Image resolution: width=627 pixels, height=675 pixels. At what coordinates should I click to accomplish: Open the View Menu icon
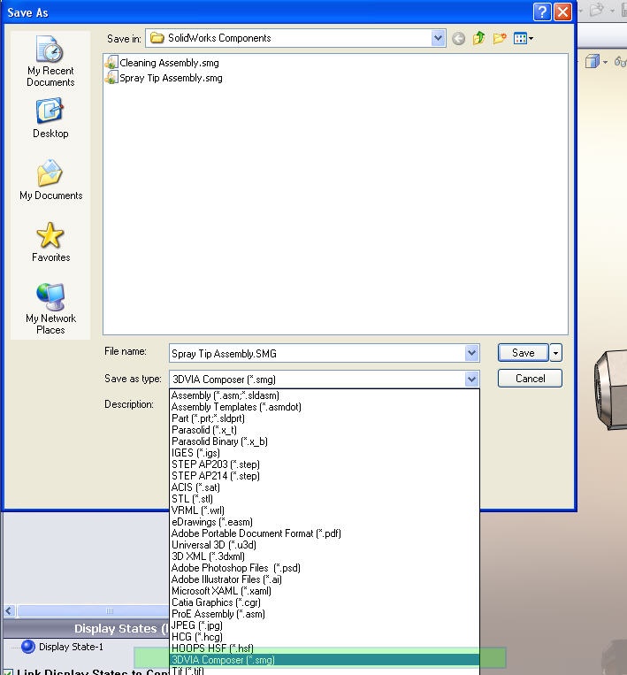[x=524, y=38]
